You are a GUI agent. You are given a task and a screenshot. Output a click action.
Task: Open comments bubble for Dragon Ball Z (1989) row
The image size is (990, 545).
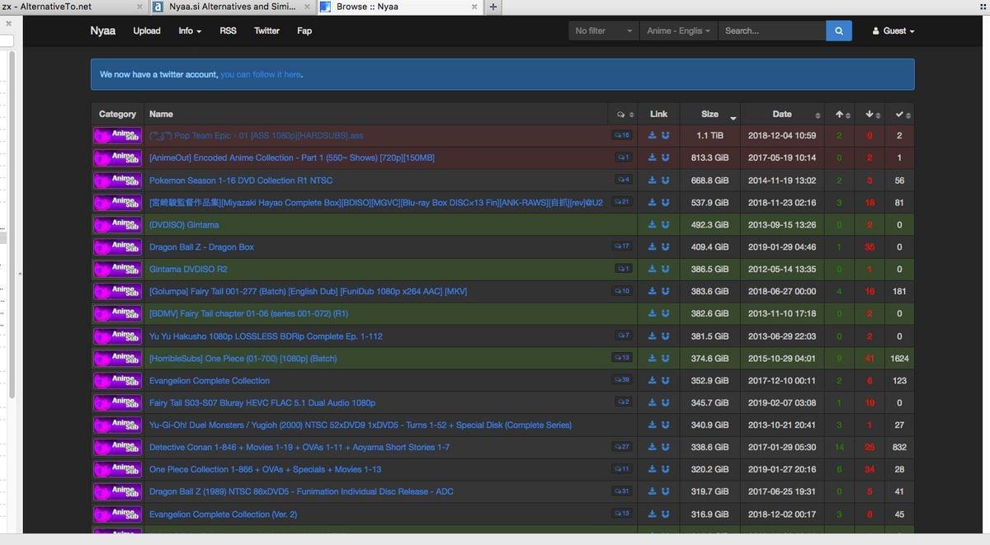[622, 491]
